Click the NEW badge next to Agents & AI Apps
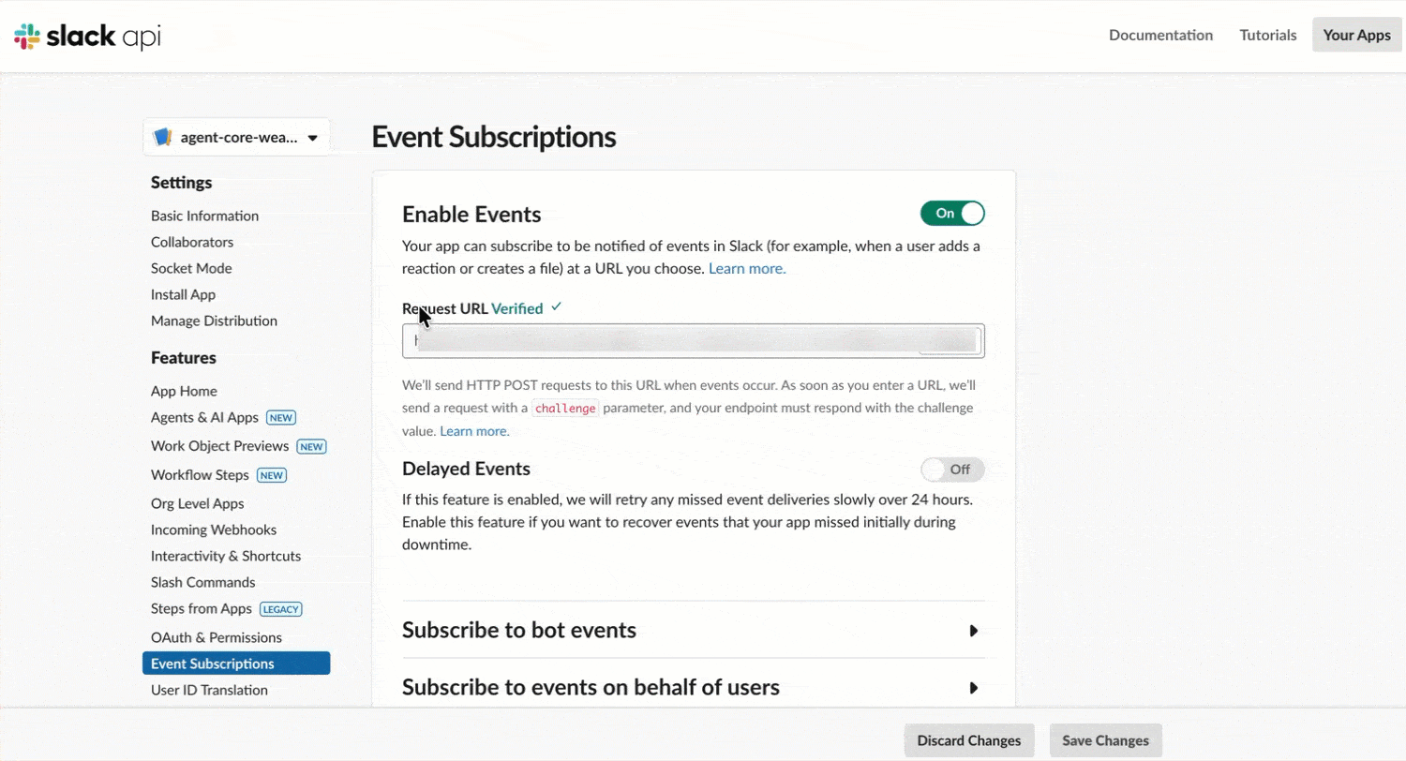The image size is (1406, 761). 280,418
